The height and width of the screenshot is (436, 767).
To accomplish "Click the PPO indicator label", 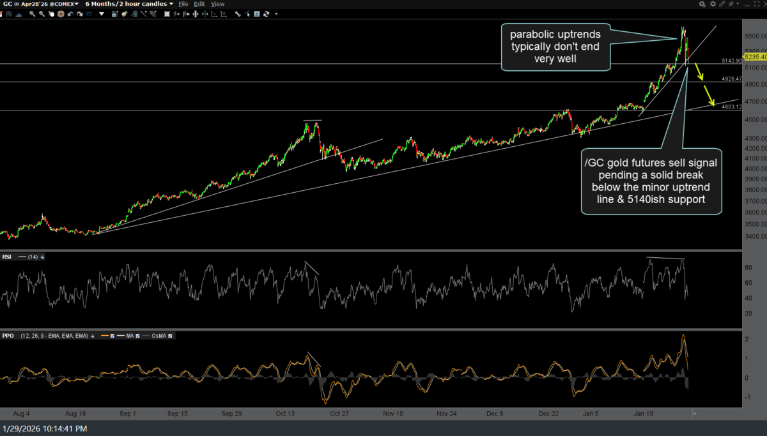I will [x=8, y=336].
